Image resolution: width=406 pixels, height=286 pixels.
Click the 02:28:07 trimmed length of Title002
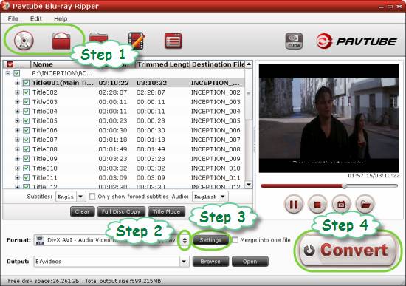tap(151, 92)
